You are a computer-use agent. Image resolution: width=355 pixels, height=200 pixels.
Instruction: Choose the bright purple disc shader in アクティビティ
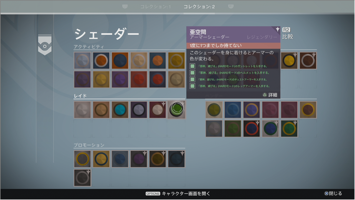click(x=120, y=80)
